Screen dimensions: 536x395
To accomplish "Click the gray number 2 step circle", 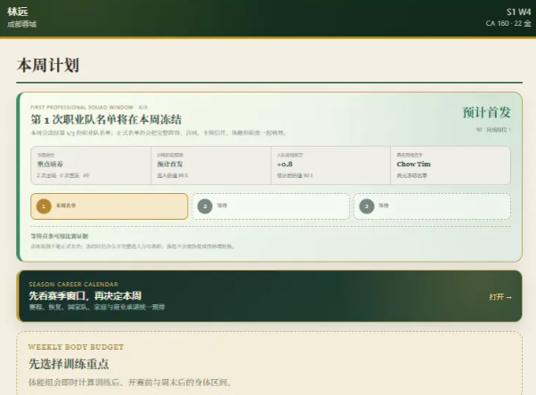I will coord(205,206).
